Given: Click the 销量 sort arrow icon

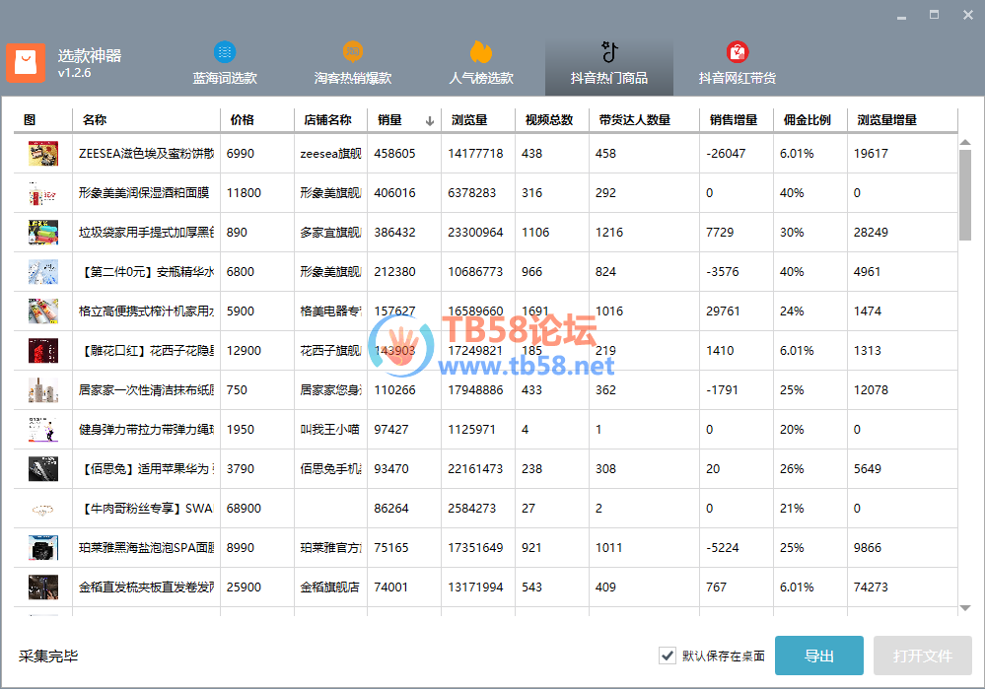Looking at the screenshot, I should 430,120.
